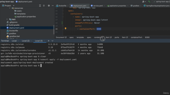Close the application.properties editor tab

pos(128,6)
